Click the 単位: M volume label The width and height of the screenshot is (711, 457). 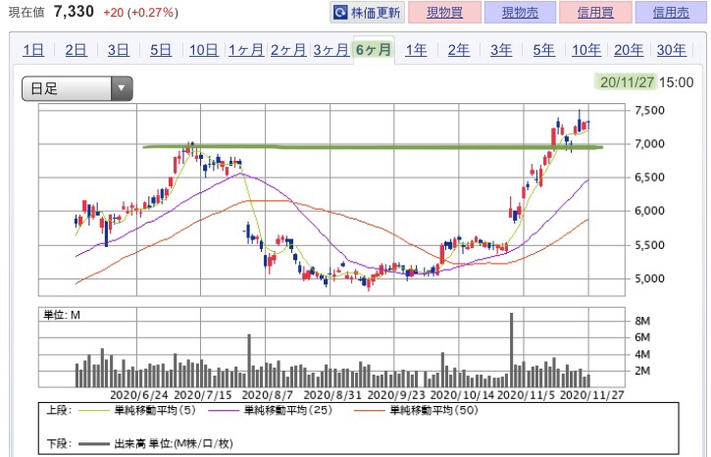[62, 315]
